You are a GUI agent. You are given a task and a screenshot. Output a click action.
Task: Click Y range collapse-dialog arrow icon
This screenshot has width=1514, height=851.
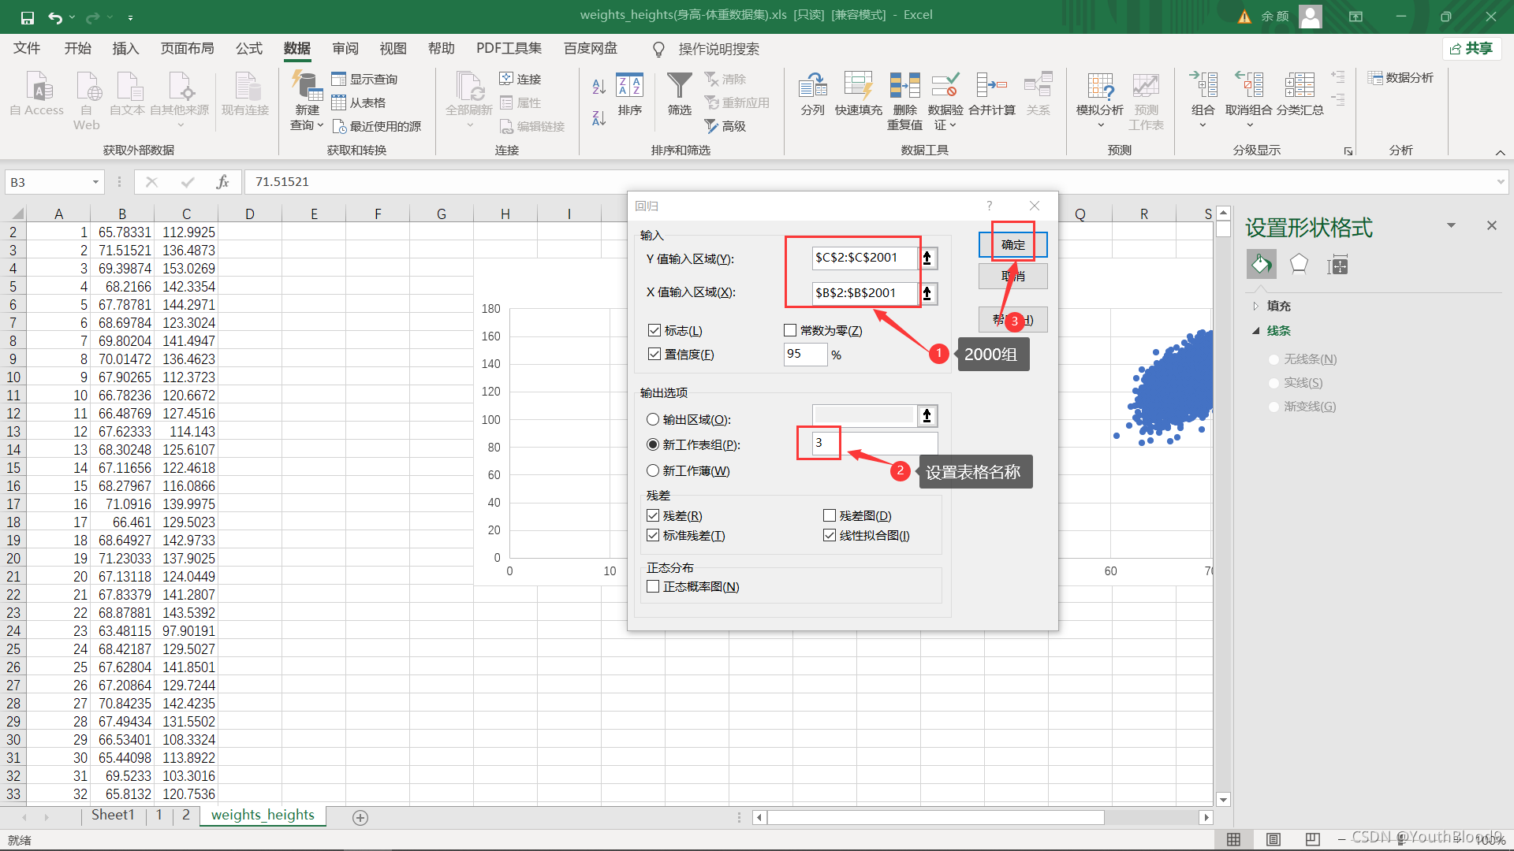tap(927, 258)
